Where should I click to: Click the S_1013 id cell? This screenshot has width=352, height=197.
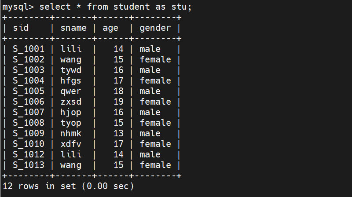29,165
